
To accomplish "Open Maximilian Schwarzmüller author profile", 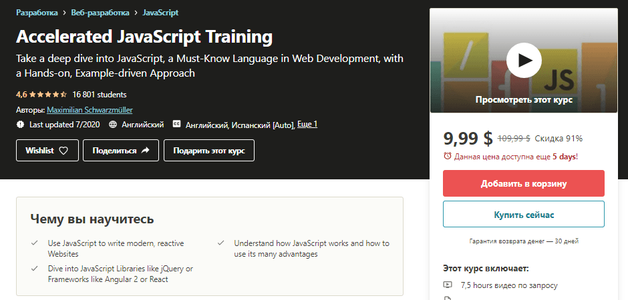I will [90, 110].
